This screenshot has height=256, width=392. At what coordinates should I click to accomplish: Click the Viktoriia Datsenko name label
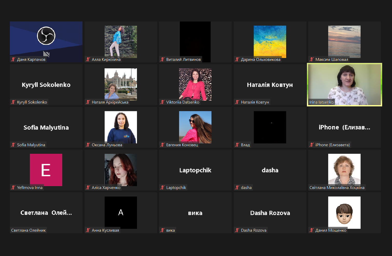tap(183, 102)
